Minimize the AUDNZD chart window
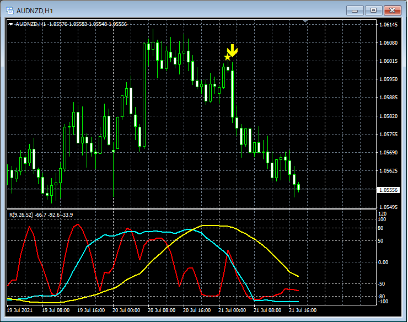Image resolution: width=408 pixels, height=322 pixels. point(355,10)
